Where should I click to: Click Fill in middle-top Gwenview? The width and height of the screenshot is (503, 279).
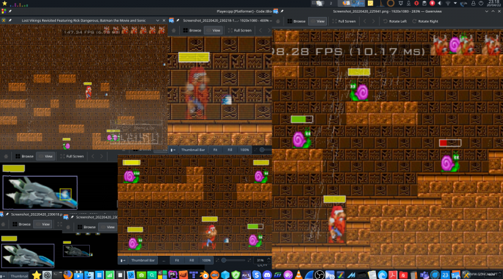coord(229,150)
